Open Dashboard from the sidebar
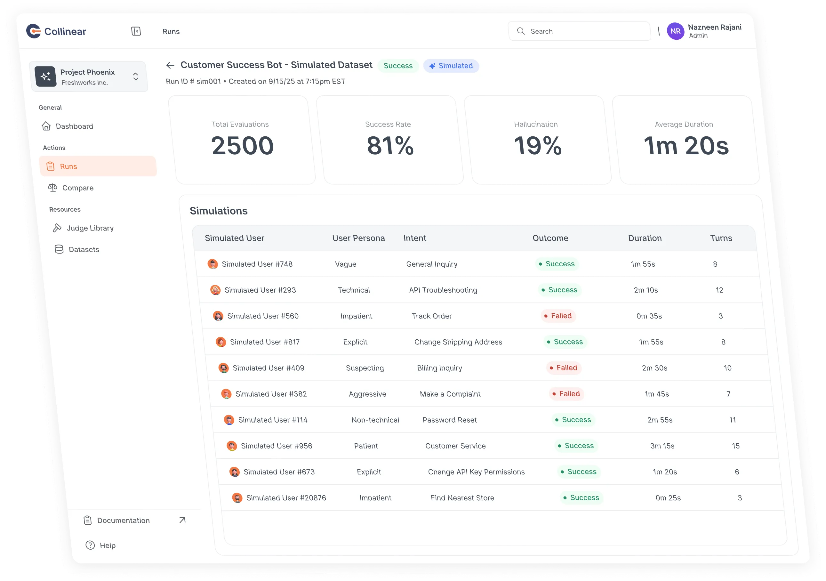This screenshot has height=581, width=826. click(74, 126)
